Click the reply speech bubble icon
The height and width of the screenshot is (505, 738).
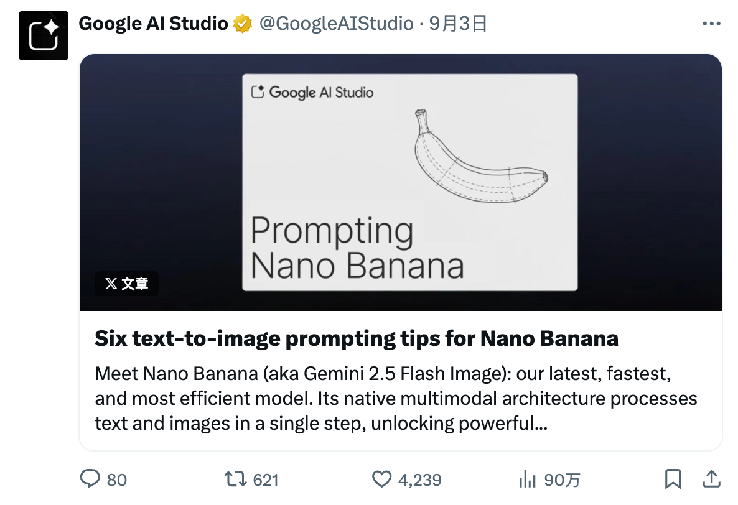point(91,479)
